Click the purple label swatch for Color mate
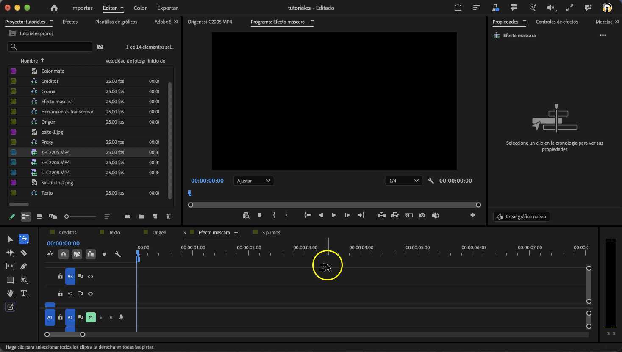The image size is (622, 352). (x=14, y=71)
